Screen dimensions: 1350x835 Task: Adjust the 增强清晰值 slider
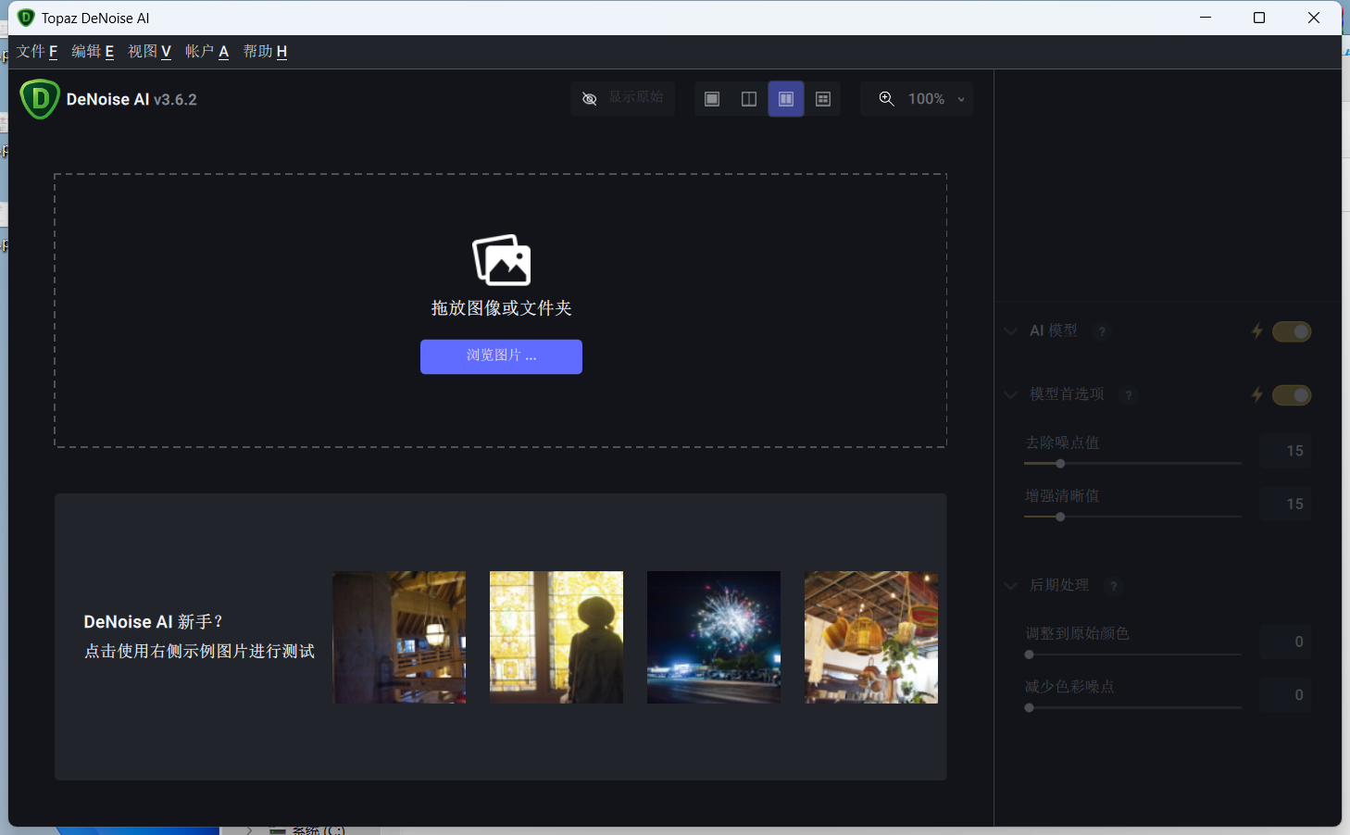[x=1132, y=517]
